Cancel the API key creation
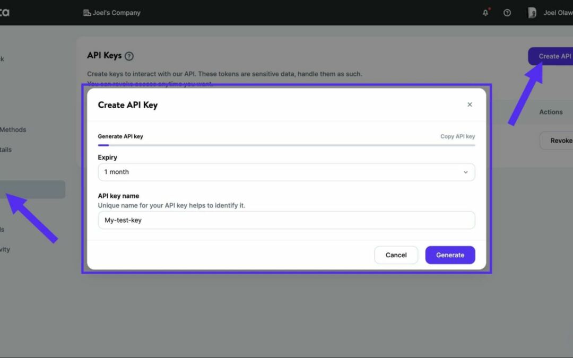 tap(396, 255)
